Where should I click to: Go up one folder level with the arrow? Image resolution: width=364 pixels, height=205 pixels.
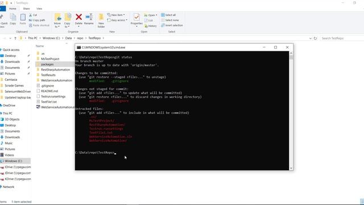tap(15, 38)
